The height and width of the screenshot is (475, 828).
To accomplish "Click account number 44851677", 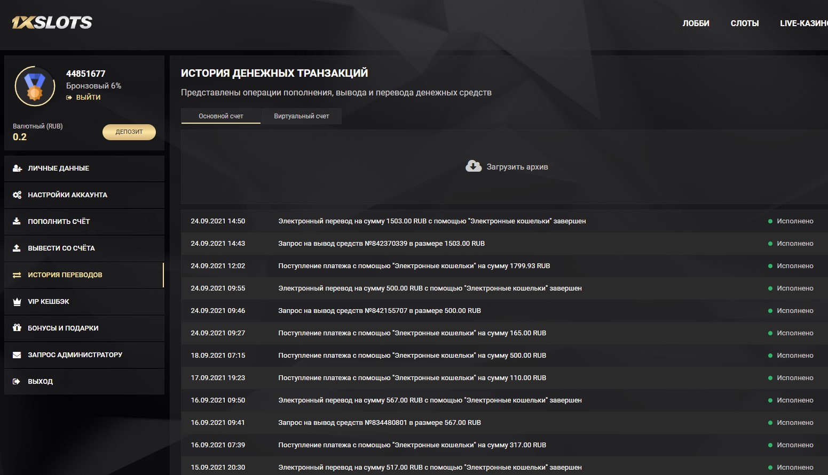I will [x=86, y=74].
